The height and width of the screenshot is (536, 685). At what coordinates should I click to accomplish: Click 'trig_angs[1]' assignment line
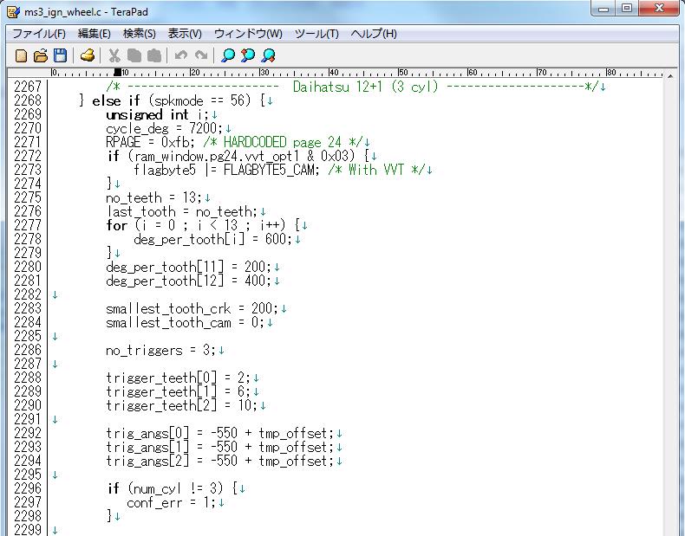click(x=219, y=447)
